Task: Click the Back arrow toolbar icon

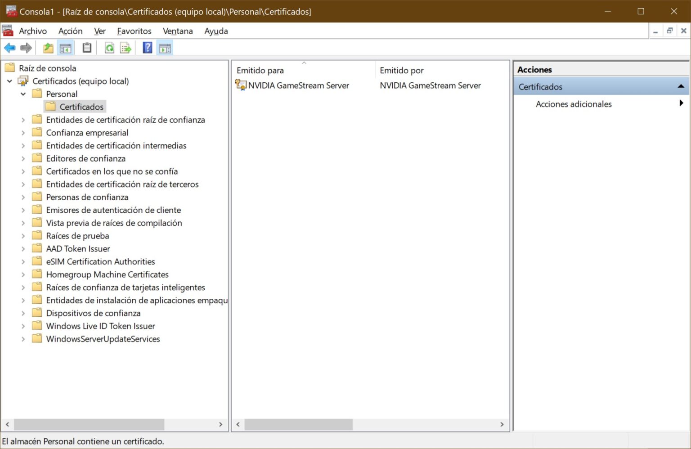Action: pos(9,48)
